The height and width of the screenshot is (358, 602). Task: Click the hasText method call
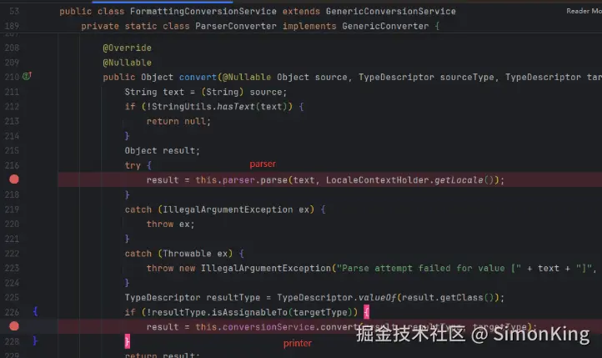pos(236,107)
